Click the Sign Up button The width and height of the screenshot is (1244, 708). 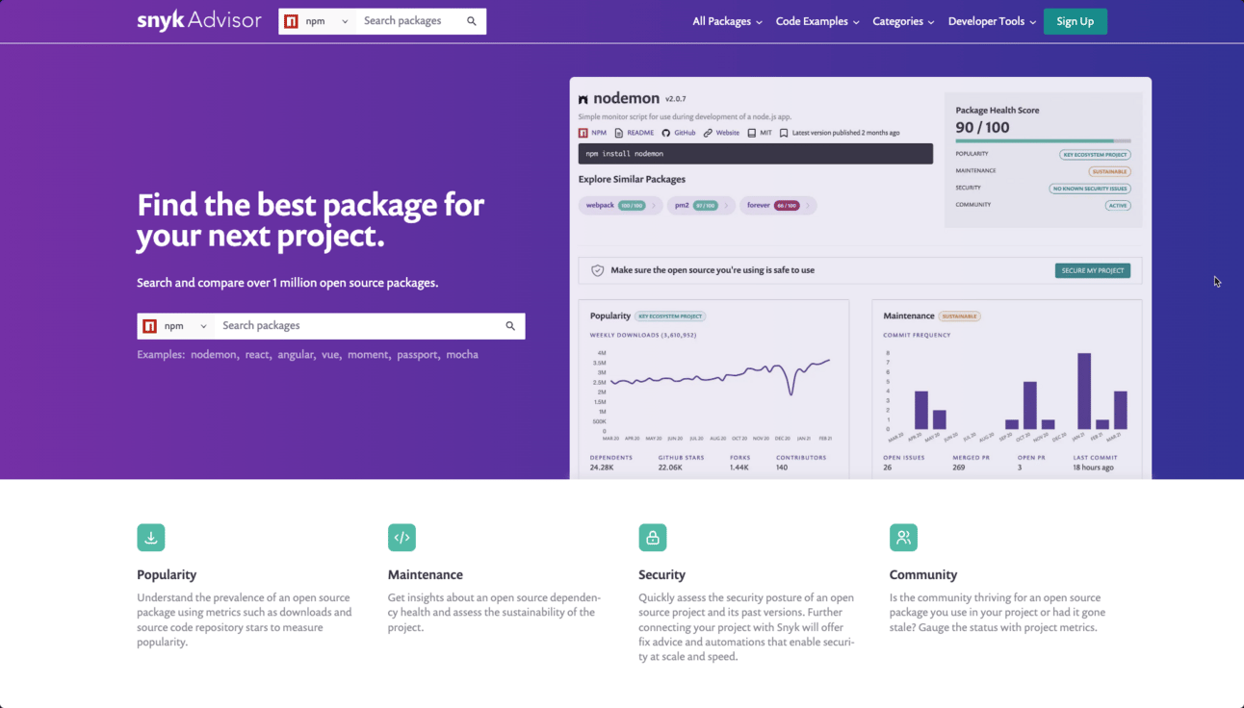pos(1075,21)
